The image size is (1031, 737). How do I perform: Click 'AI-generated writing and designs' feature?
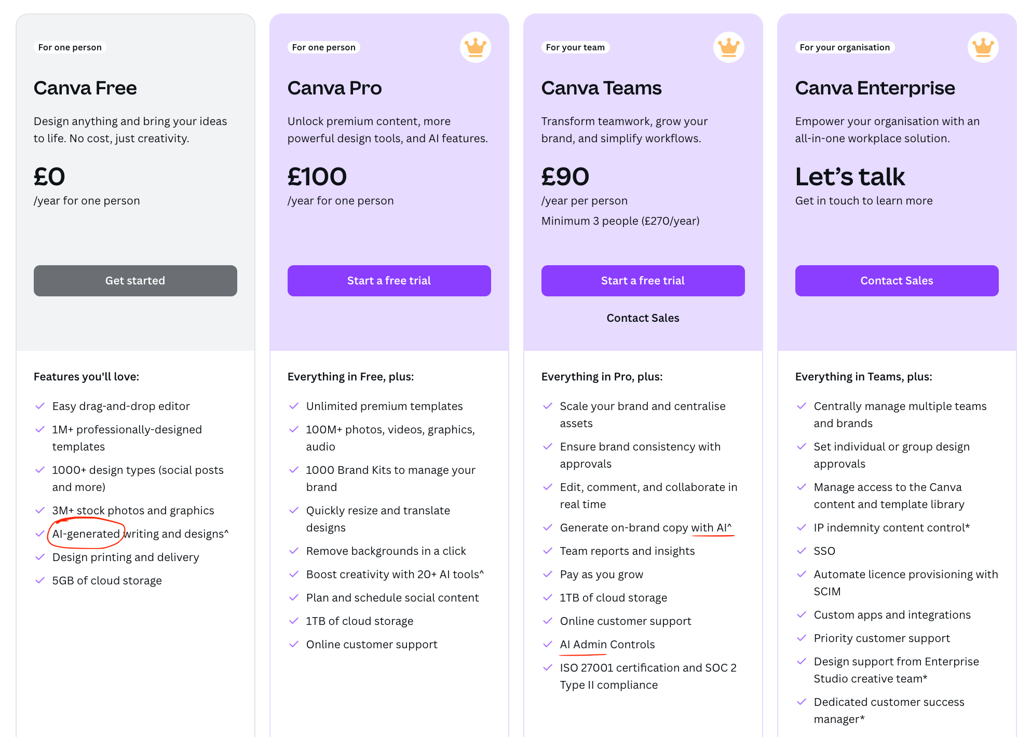pyautogui.click(x=140, y=534)
